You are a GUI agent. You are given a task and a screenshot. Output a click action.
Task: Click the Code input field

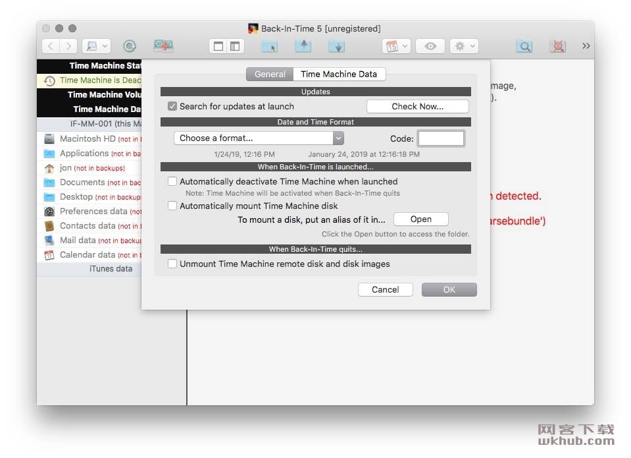tap(441, 138)
